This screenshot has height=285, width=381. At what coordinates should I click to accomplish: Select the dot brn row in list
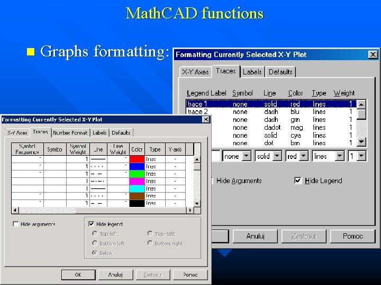283,143
